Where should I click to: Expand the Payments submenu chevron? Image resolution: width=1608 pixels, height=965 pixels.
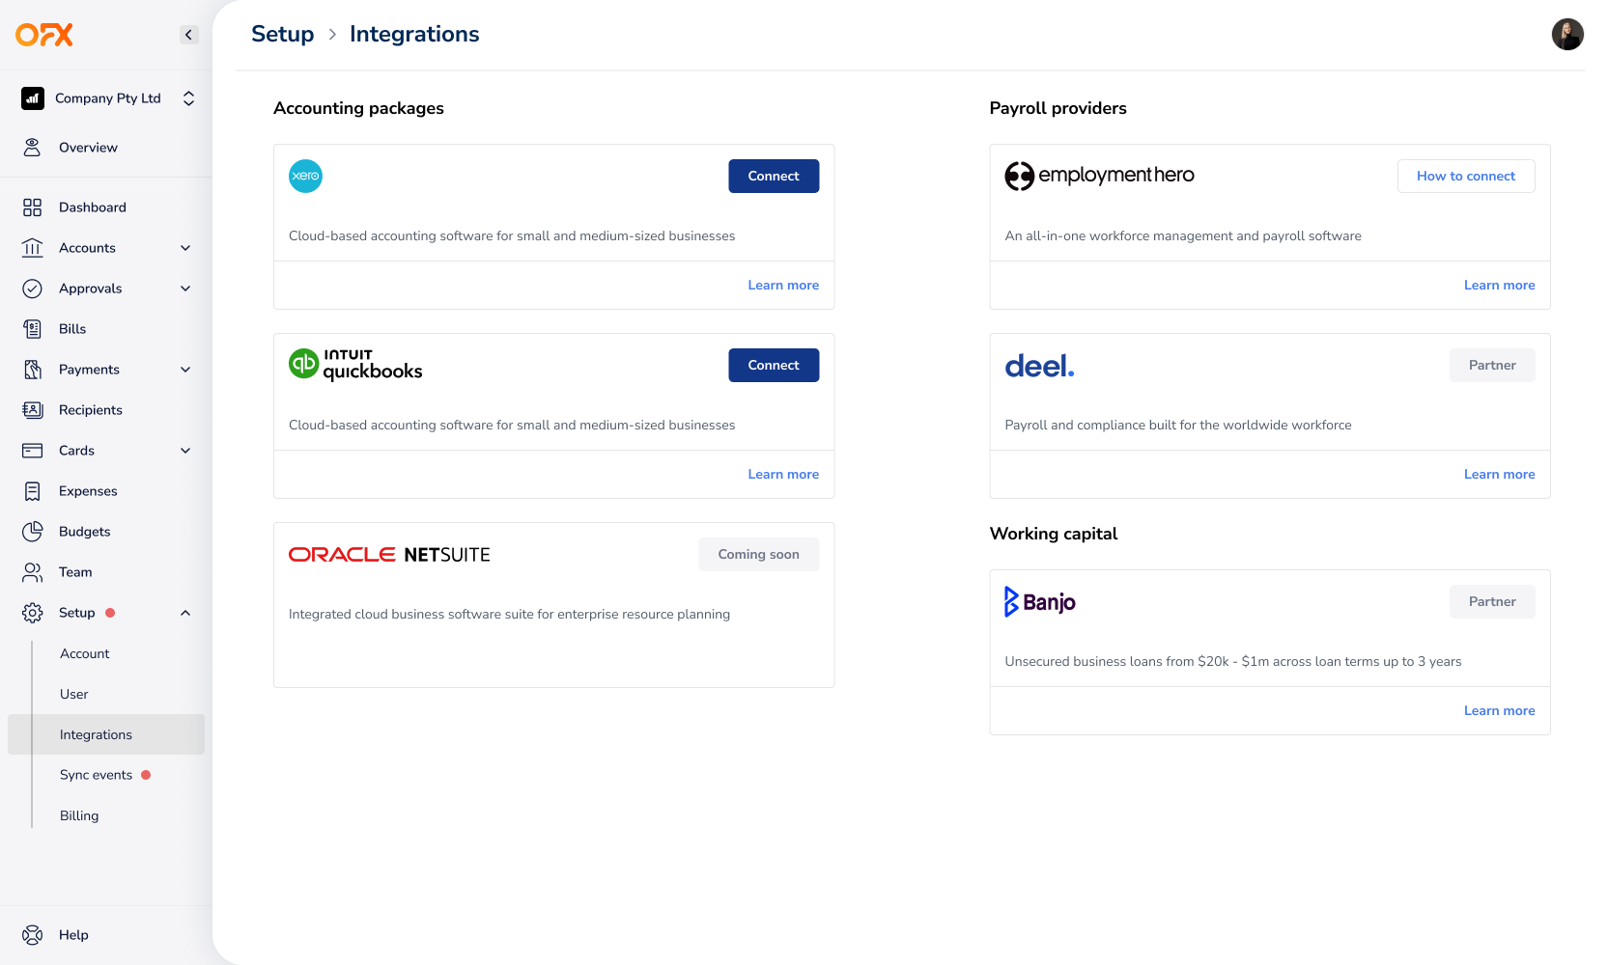click(185, 370)
